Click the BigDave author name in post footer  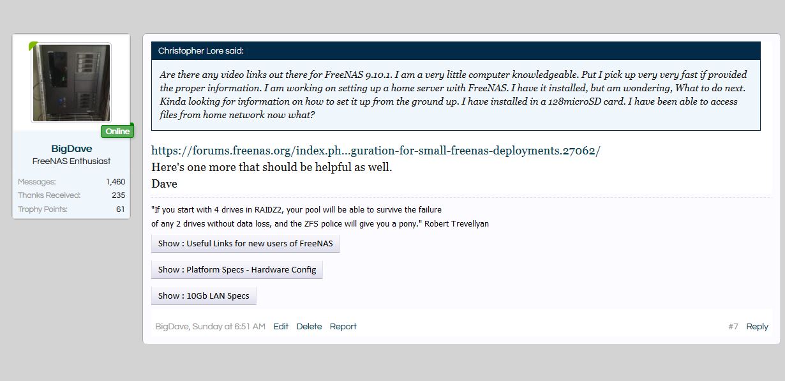172,326
